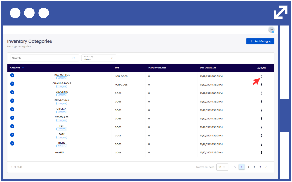The image size is (292, 182).
Task: Open actions menu for TAKE-OUT BOX row
Action: point(261,76)
